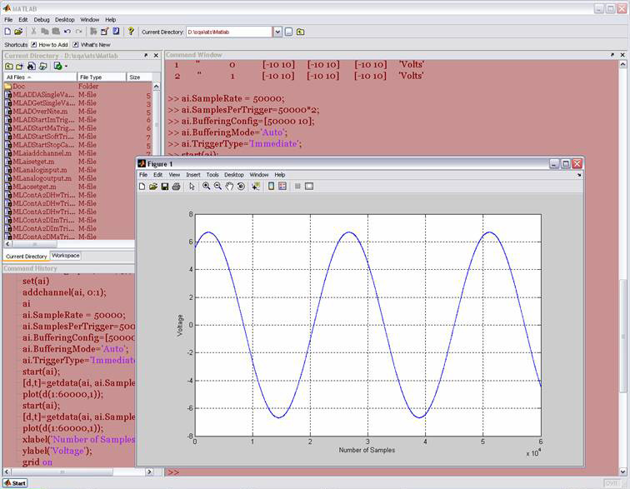Click the MATLAB Start button
The height and width of the screenshot is (489, 630).
(15, 483)
